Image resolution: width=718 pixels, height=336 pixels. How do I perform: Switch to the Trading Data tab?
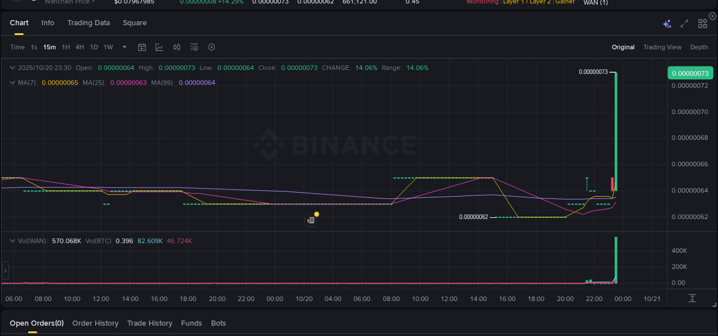[x=88, y=23]
